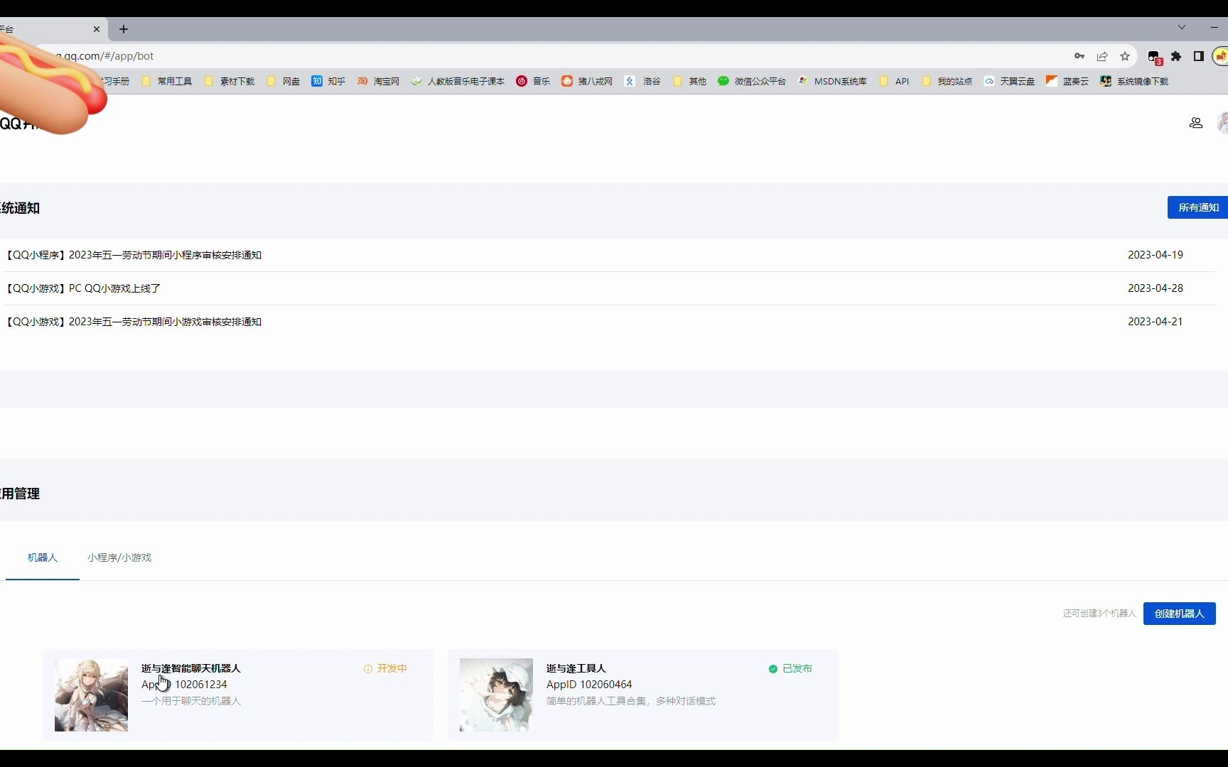Click the 开发中 status label
This screenshot has width=1228, height=767.
[x=385, y=668]
